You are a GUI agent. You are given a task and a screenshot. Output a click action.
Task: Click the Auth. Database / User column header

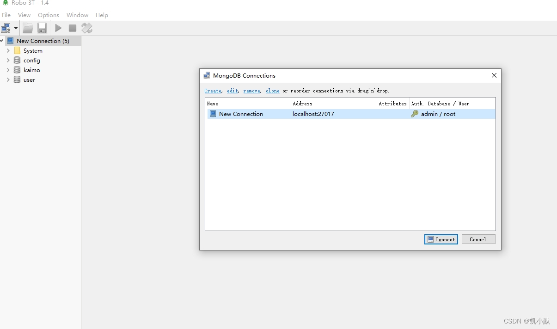click(452, 104)
